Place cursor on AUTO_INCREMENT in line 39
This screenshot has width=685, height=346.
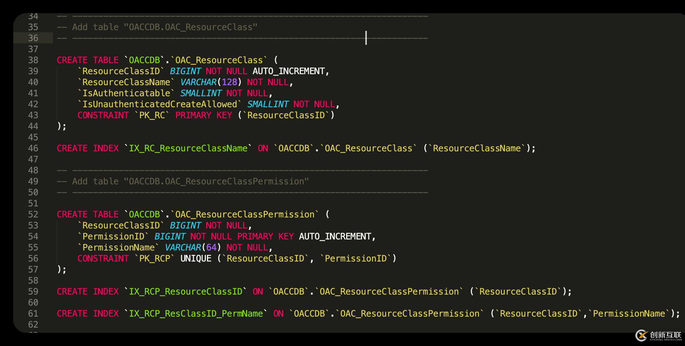[289, 71]
